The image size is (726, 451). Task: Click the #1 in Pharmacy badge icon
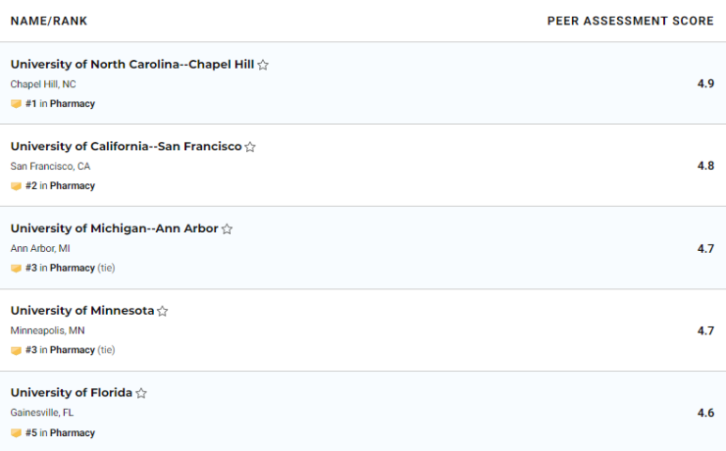[x=16, y=104]
